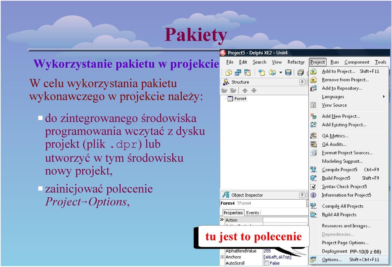Click the Syntax Check Project5 icon
The image size is (392, 267).
(313, 187)
